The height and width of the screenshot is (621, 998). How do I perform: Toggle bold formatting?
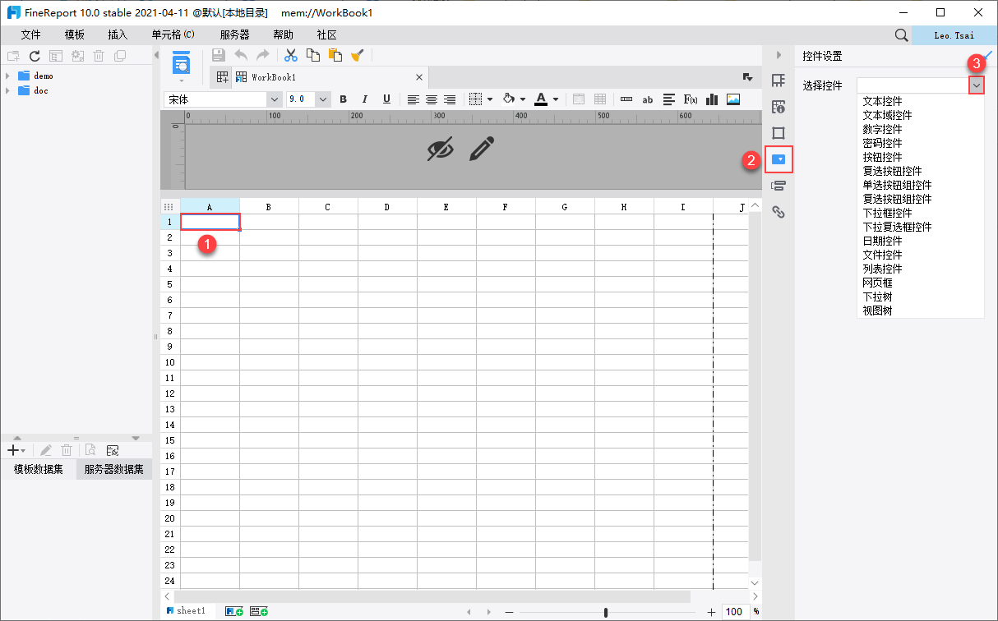(344, 99)
